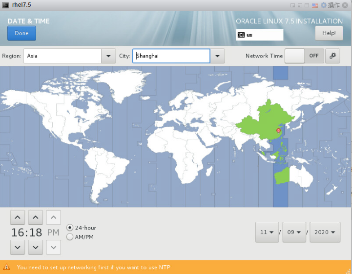Increase the minutes with the up arrow
This screenshot has width=352, height=274.
(x=36, y=217)
